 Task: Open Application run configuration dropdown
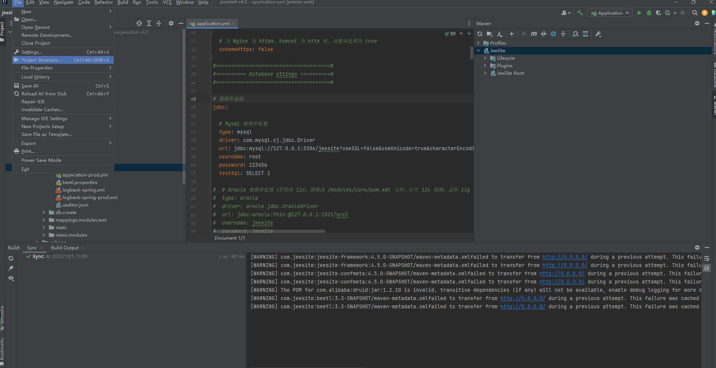(x=610, y=13)
